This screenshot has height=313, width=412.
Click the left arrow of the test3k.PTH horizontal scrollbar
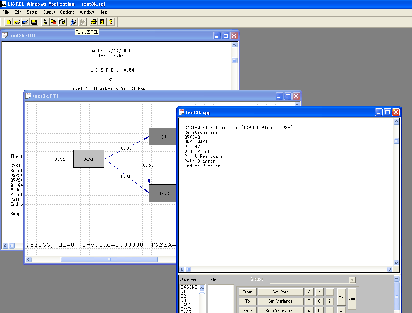28,260
